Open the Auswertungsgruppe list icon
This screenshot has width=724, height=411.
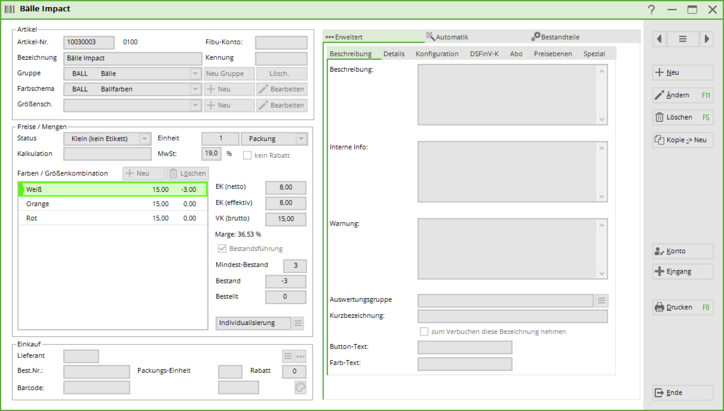[601, 301]
